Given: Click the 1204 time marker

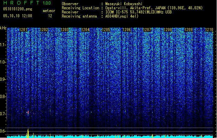Looking at the screenshot, I should (x=86, y=30).
